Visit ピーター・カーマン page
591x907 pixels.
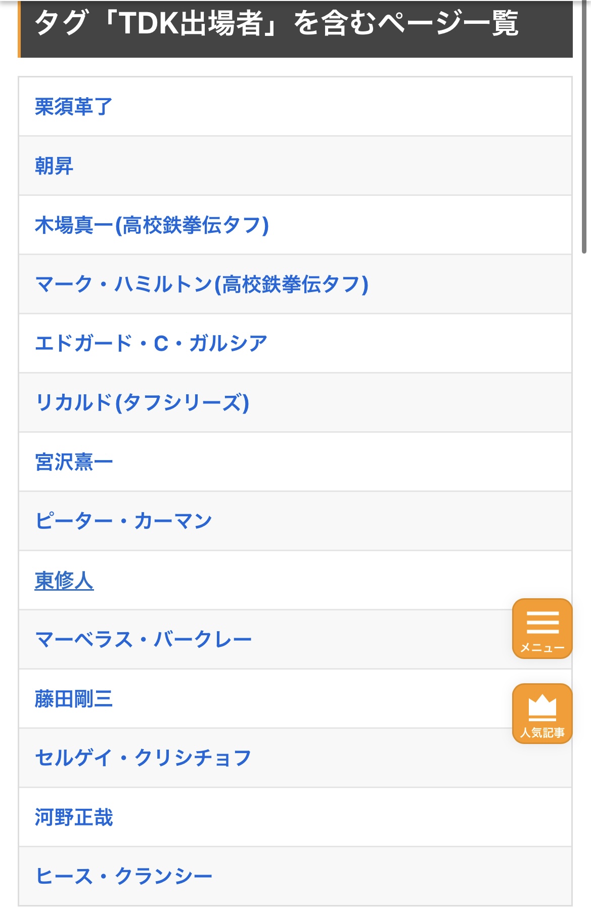(123, 521)
